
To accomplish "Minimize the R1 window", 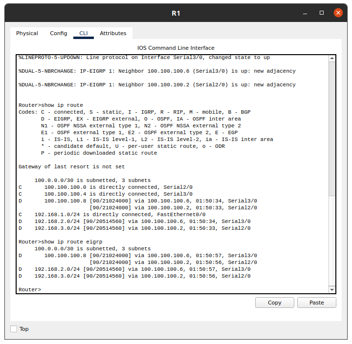I will click(x=305, y=13).
